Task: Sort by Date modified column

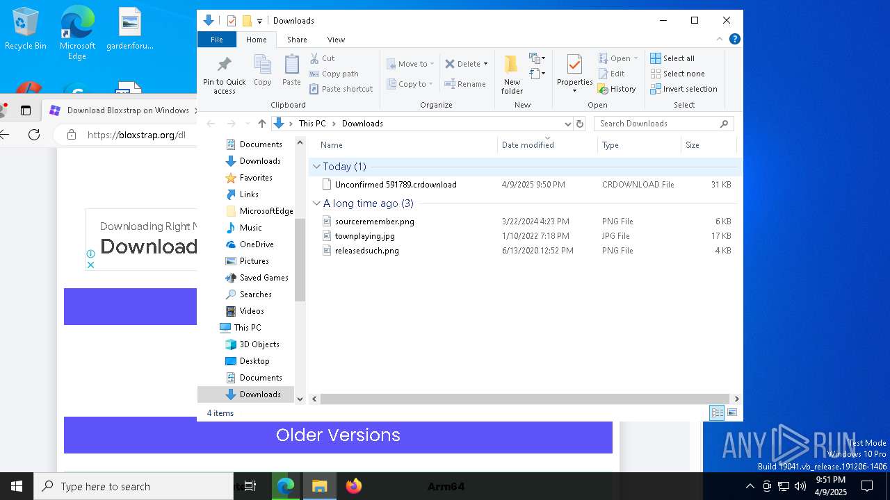Action: pos(547,145)
